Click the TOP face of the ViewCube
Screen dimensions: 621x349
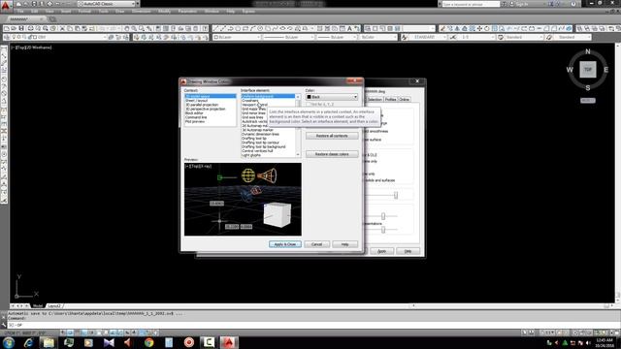588,69
